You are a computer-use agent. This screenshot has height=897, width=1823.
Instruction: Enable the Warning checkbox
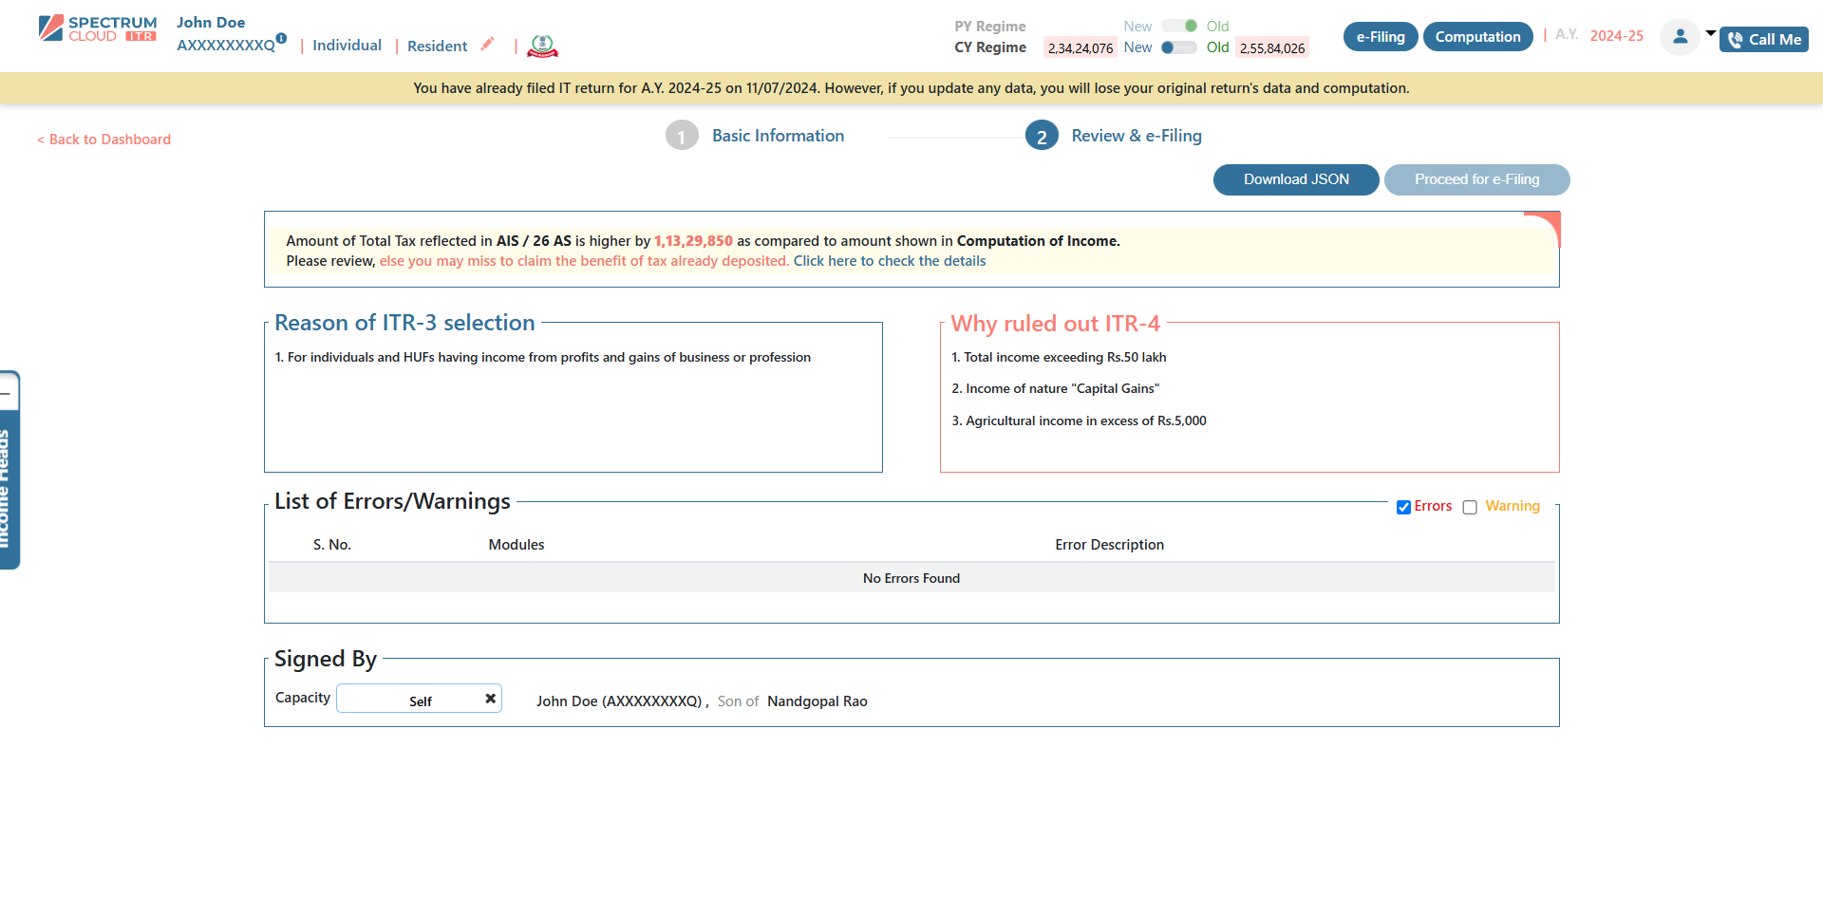click(1471, 507)
